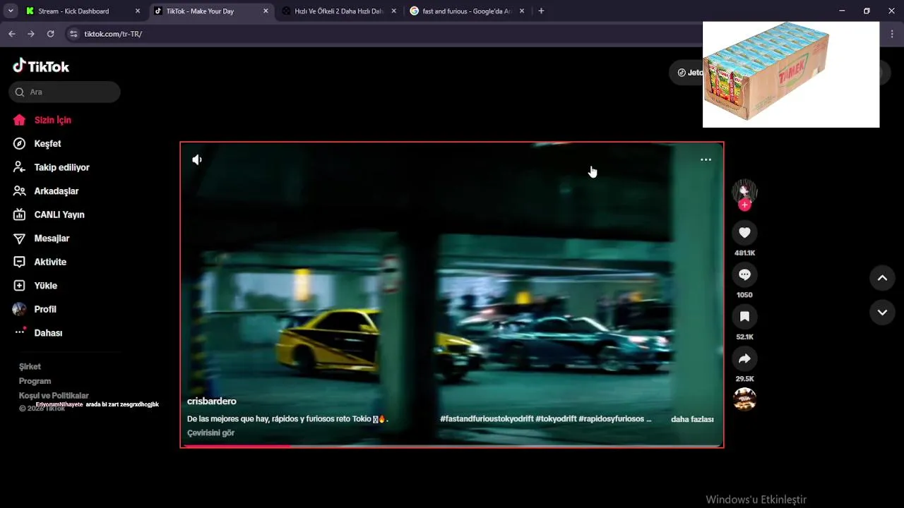
Task: Share video with arrow icon
Action: (x=744, y=359)
